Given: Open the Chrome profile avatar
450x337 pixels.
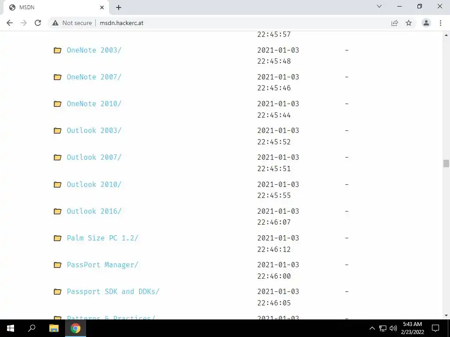Looking at the screenshot, I should [426, 23].
